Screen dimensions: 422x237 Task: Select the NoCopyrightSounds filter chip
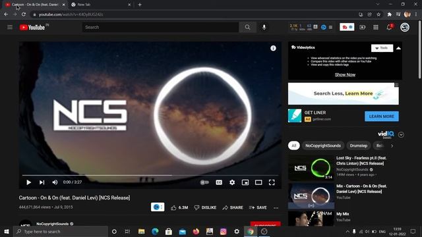coord(323,145)
